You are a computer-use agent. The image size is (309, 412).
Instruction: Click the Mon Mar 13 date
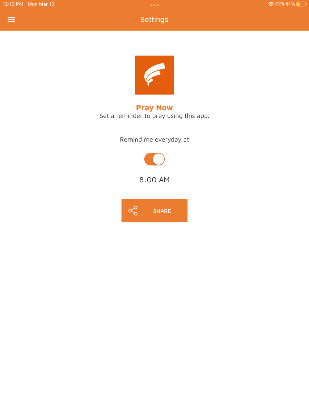click(x=41, y=4)
